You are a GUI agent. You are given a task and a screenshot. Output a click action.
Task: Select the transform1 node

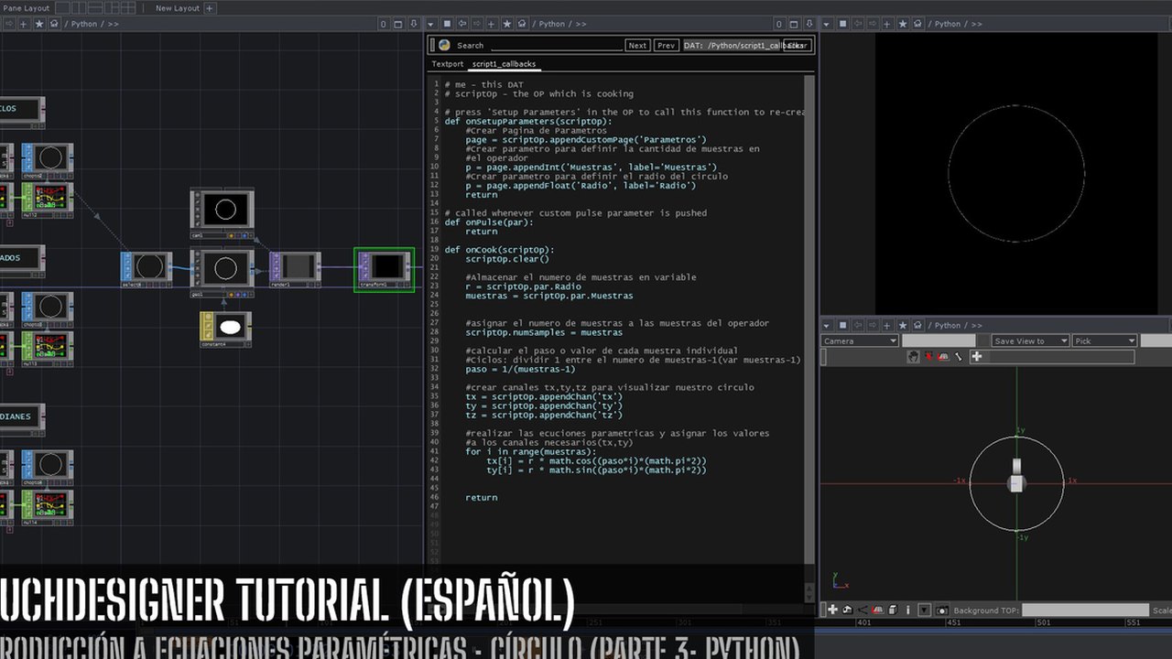coord(385,269)
